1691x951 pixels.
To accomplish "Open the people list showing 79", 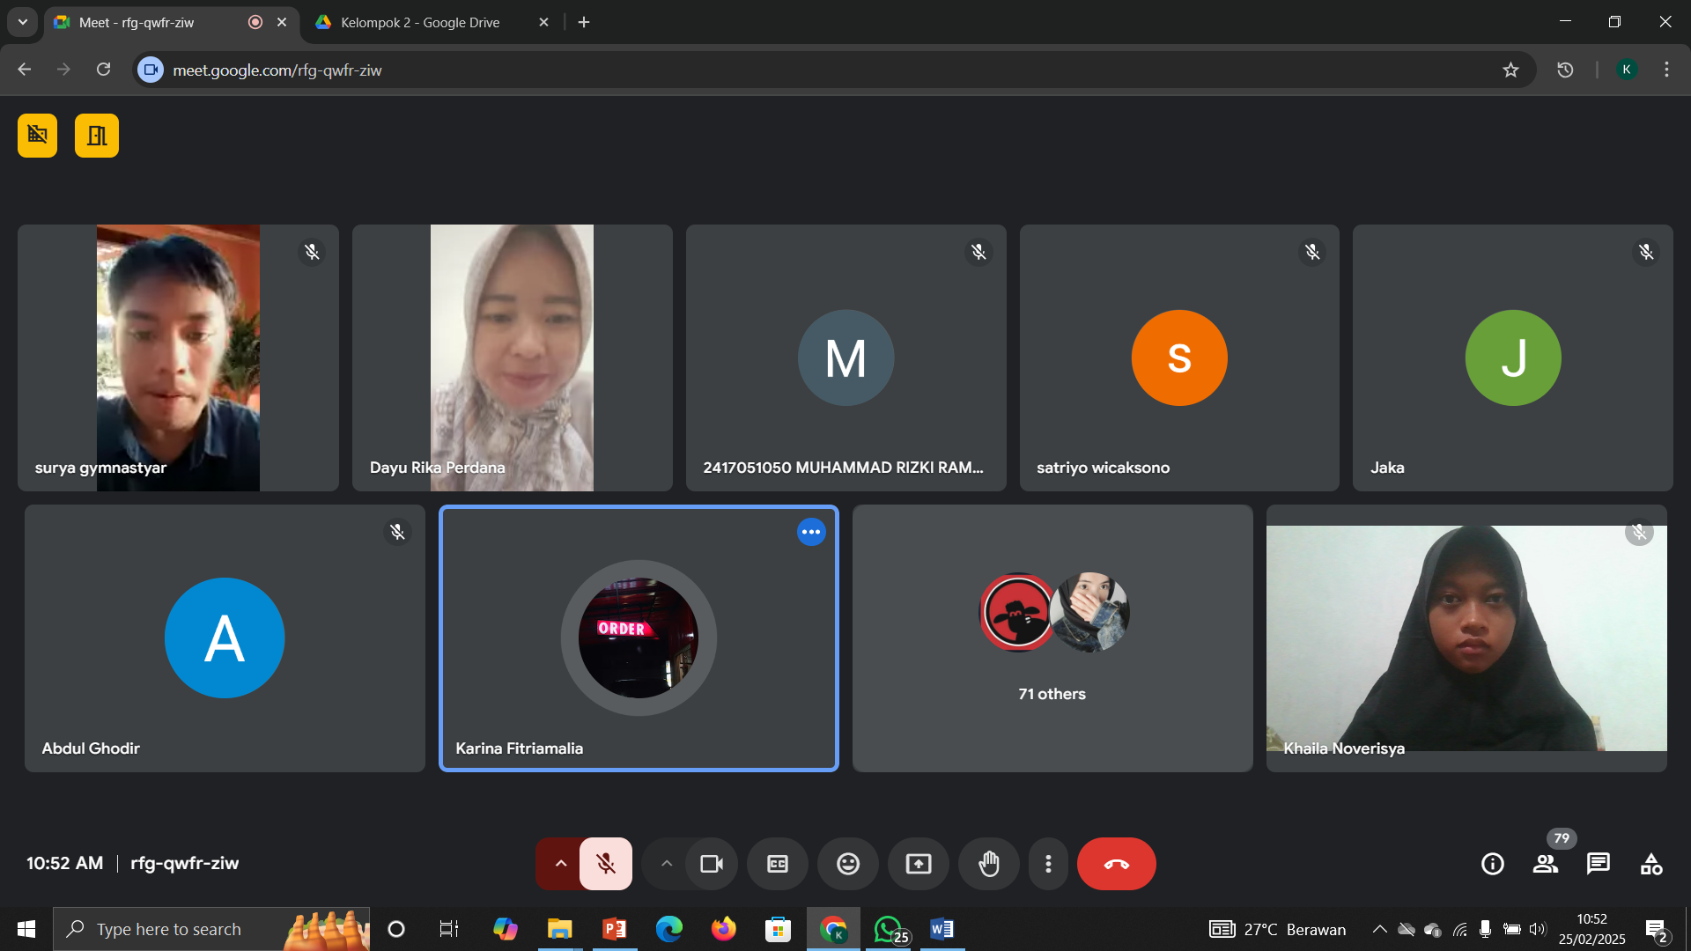I will pos(1546,864).
